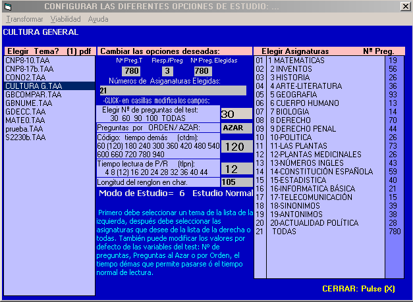
Task: Select subject 6 CUERPO HUMANO
Action: tap(325, 103)
